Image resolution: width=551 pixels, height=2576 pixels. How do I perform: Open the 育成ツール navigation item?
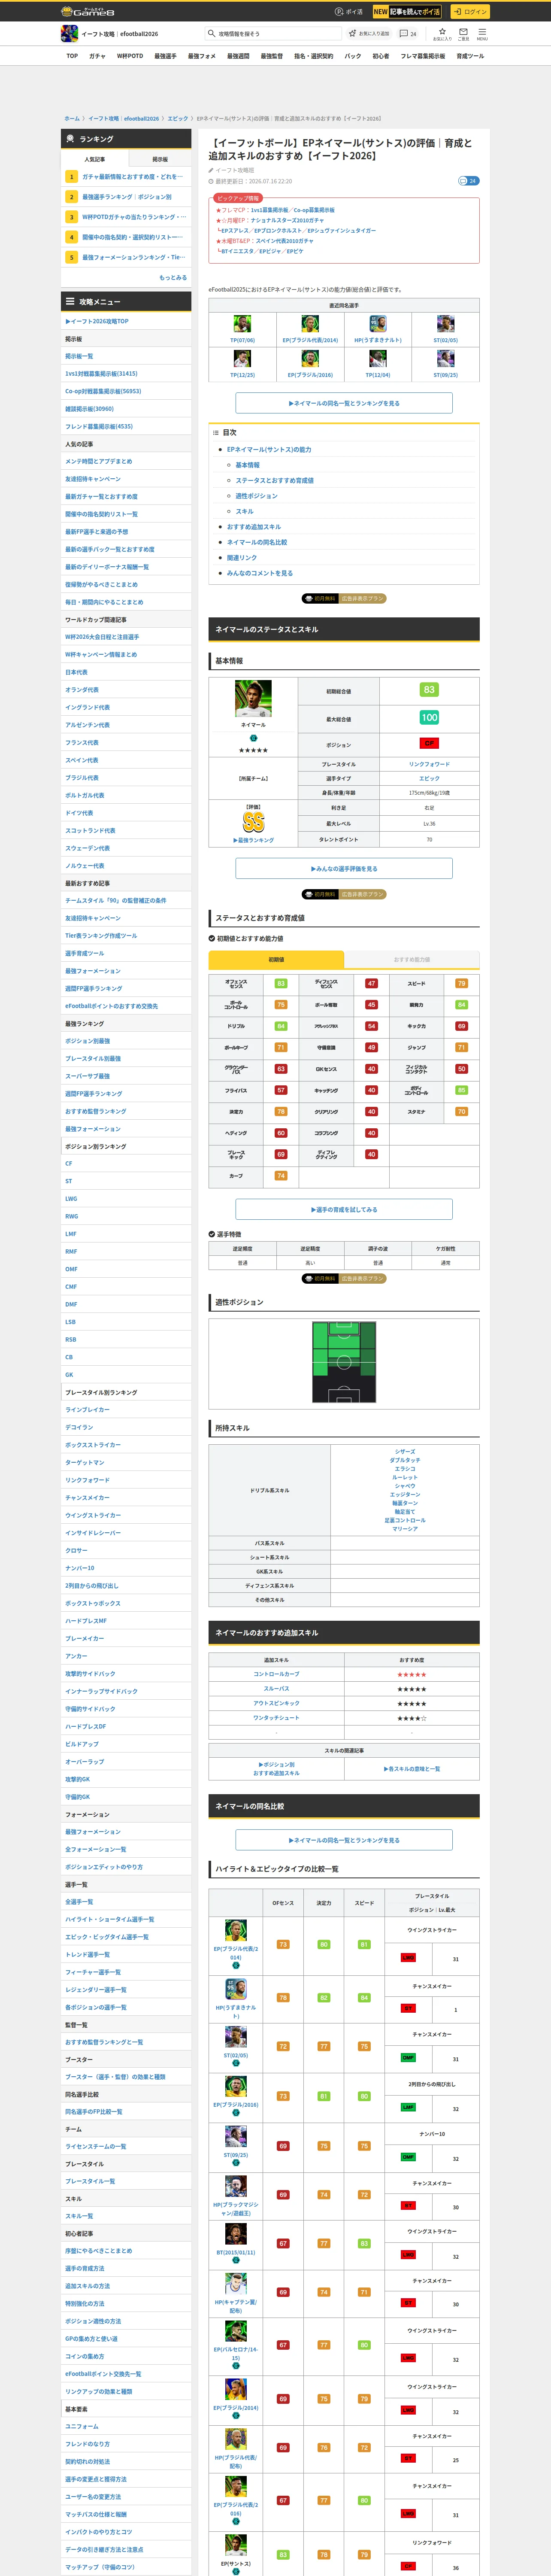click(x=470, y=56)
